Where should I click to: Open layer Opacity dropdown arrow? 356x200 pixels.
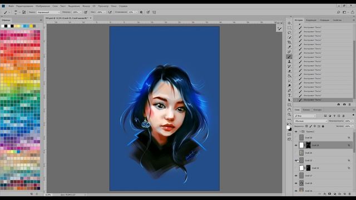[353, 121]
